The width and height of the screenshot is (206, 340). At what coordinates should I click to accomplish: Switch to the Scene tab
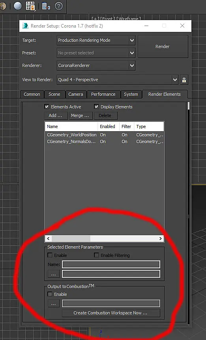click(x=54, y=94)
